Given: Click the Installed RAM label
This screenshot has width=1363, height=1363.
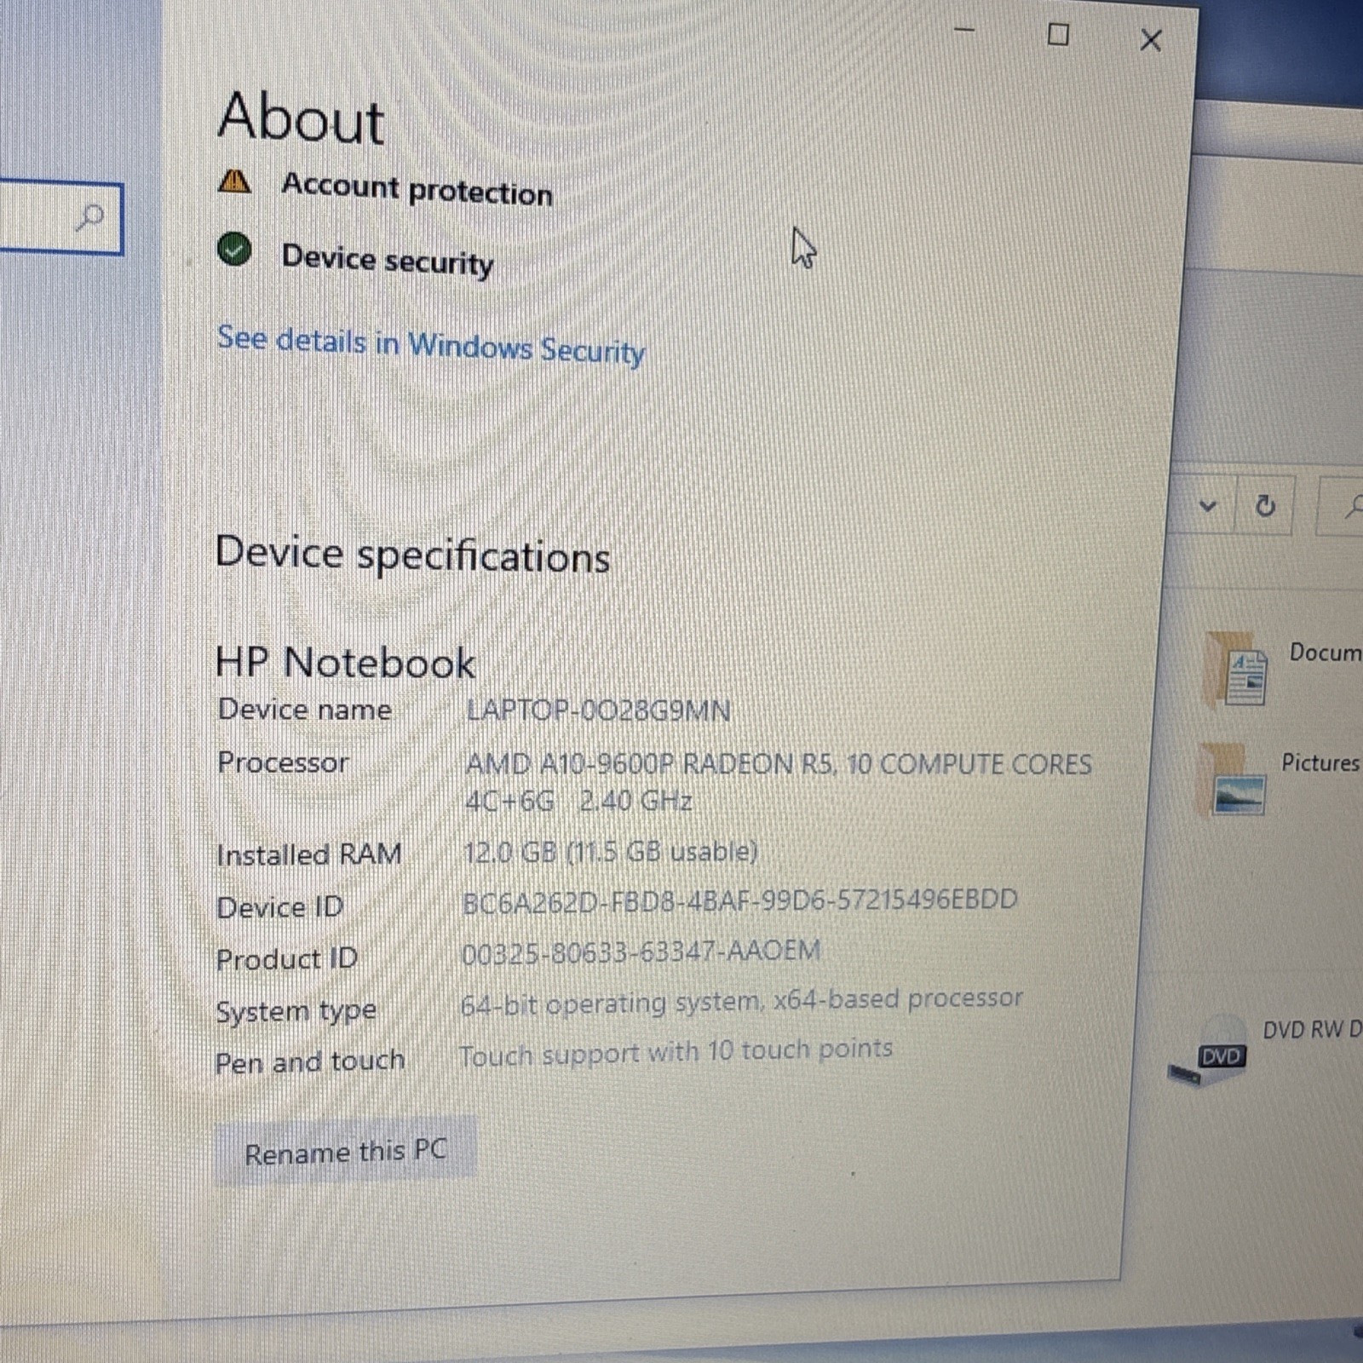Looking at the screenshot, I should pyautogui.click(x=308, y=854).
